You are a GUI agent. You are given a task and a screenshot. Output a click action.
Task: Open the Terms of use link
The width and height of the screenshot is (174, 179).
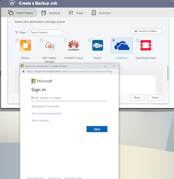point(54,178)
